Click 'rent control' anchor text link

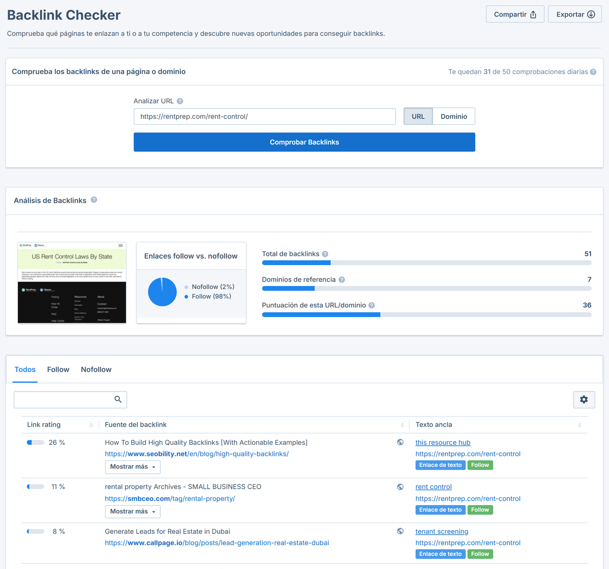point(434,487)
